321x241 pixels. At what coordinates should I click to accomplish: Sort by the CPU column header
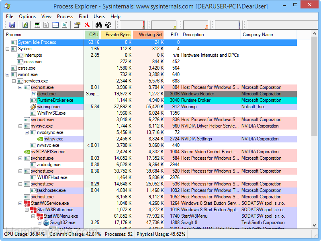point(92,35)
